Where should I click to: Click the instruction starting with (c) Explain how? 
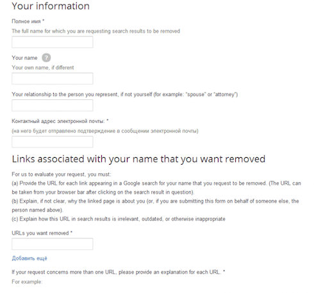119,219
